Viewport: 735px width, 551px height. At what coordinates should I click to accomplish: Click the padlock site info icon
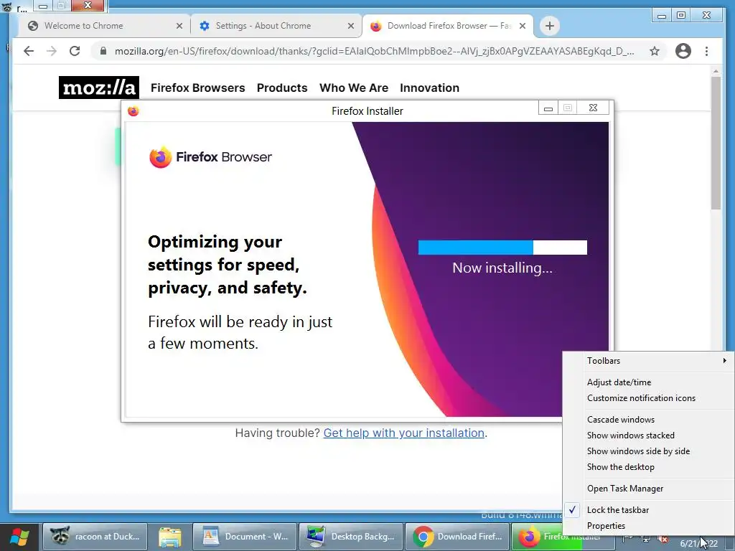(x=103, y=51)
